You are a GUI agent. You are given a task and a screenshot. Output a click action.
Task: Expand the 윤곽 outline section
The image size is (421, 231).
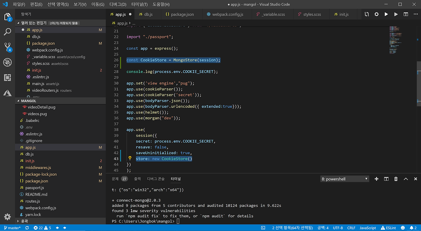(x=25, y=221)
